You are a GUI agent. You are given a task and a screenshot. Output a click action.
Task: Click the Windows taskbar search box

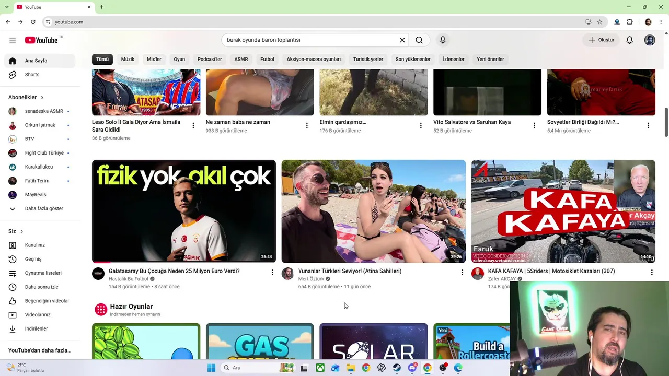click(x=257, y=368)
